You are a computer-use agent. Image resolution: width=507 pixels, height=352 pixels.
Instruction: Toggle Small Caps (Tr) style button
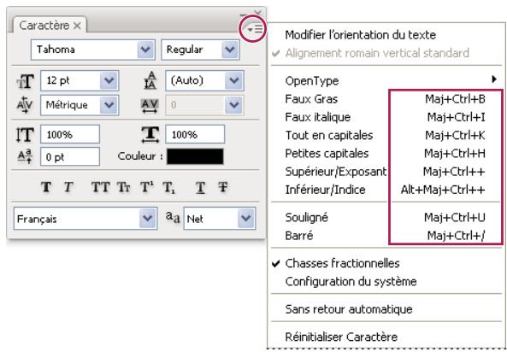123,187
